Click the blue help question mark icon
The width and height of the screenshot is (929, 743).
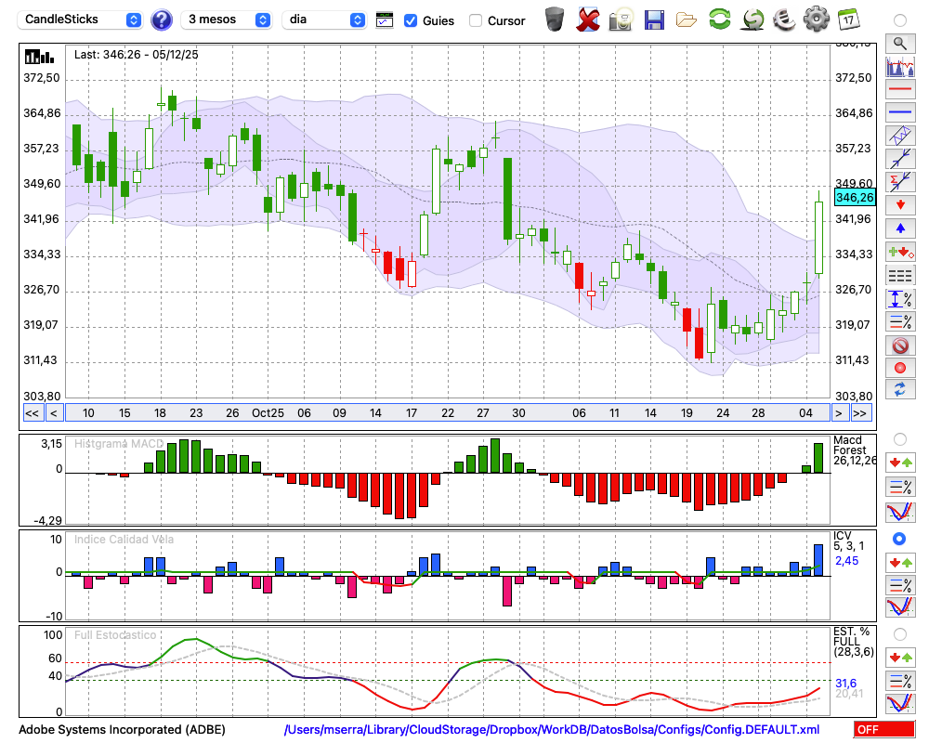click(162, 20)
